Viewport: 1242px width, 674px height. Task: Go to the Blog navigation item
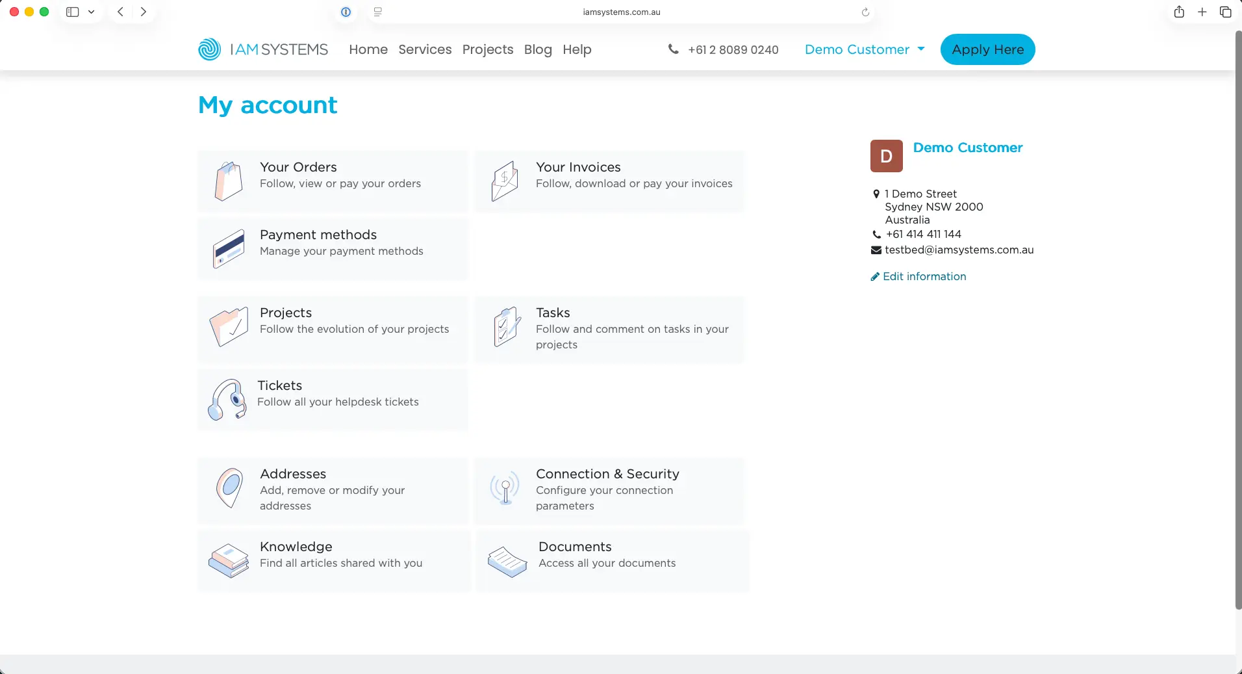click(x=537, y=49)
